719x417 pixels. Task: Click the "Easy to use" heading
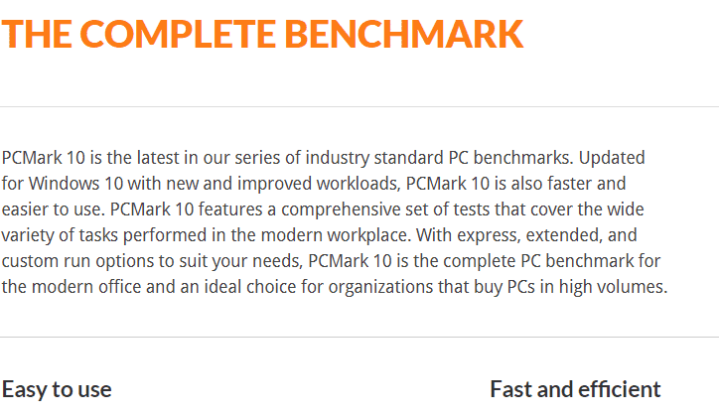point(57,390)
